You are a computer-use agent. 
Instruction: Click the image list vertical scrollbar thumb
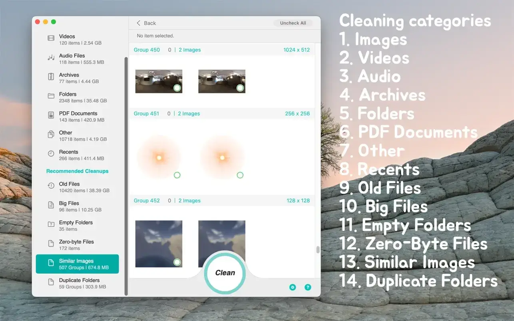[318, 250]
